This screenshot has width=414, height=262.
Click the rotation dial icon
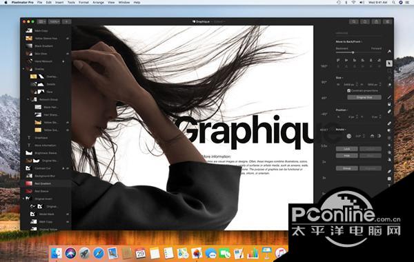click(348, 136)
